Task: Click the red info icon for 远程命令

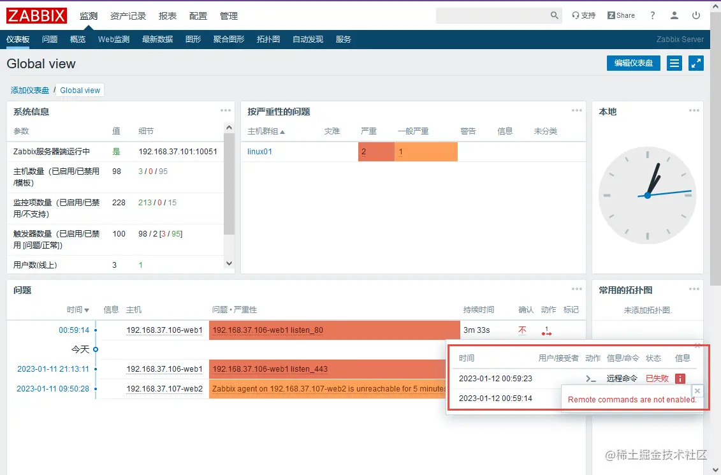Action: point(680,379)
